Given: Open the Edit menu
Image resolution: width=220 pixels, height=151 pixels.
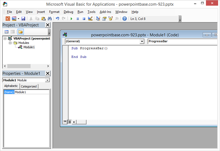Looking at the screenshot, I should 19,12.
